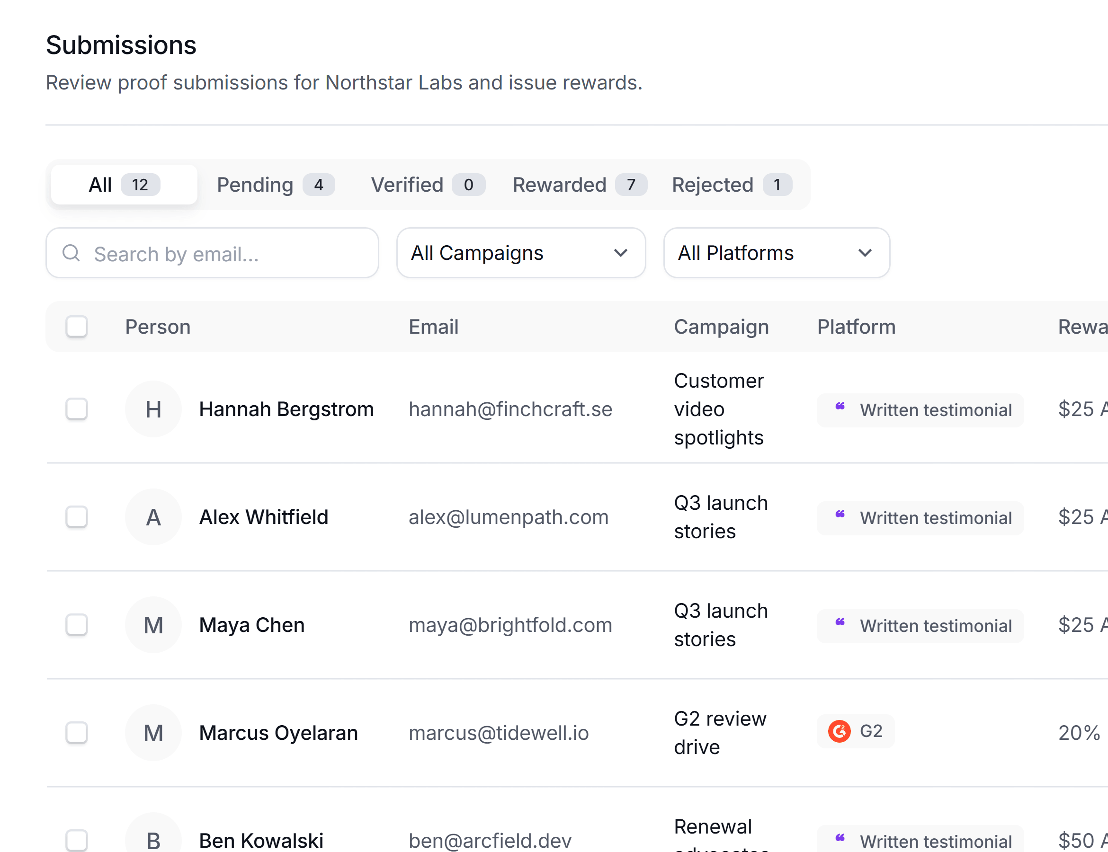Toggle the select-all checkbox in table header
This screenshot has height=852, width=1108.
pyautogui.click(x=77, y=327)
